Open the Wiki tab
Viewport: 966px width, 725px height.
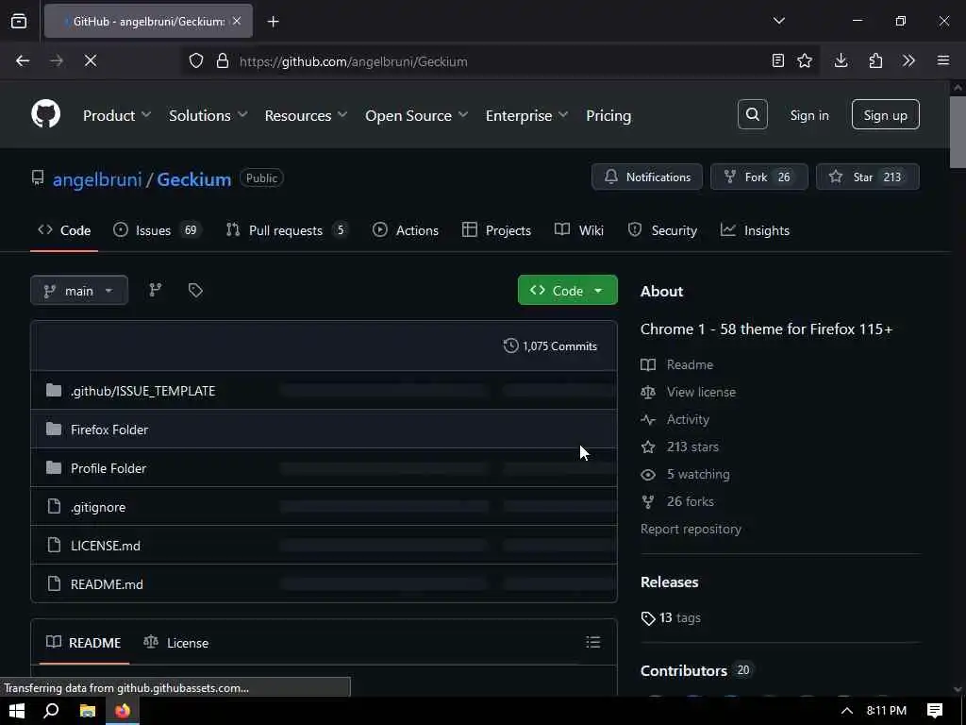(578, 230)
